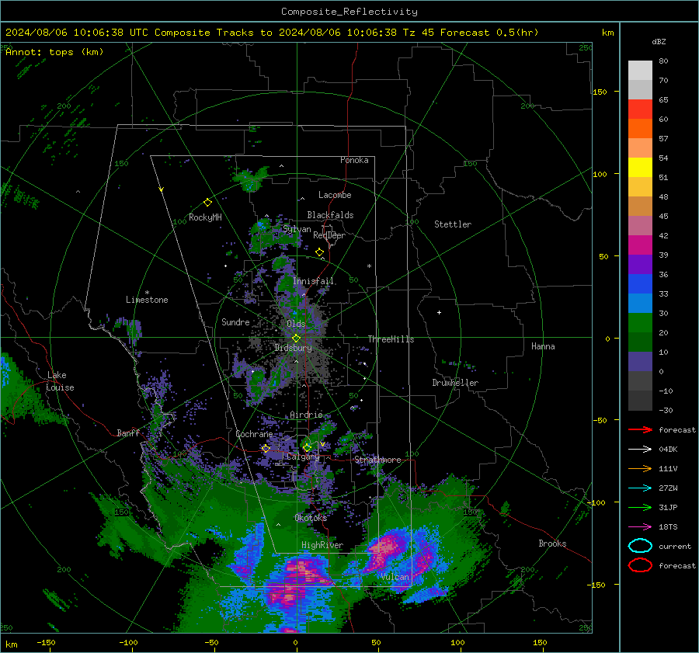Click the yellow diamond at radar center
Image resolution: width=699 pixels, height=653 pixels.
pos(296,339)
